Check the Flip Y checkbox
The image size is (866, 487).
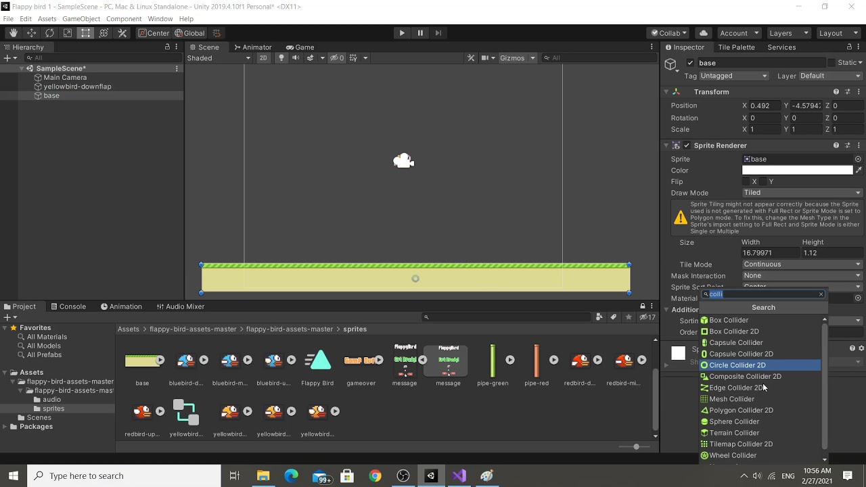(763, 181)
